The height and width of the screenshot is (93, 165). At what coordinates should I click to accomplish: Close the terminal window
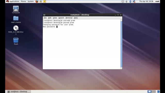(121, 15)
